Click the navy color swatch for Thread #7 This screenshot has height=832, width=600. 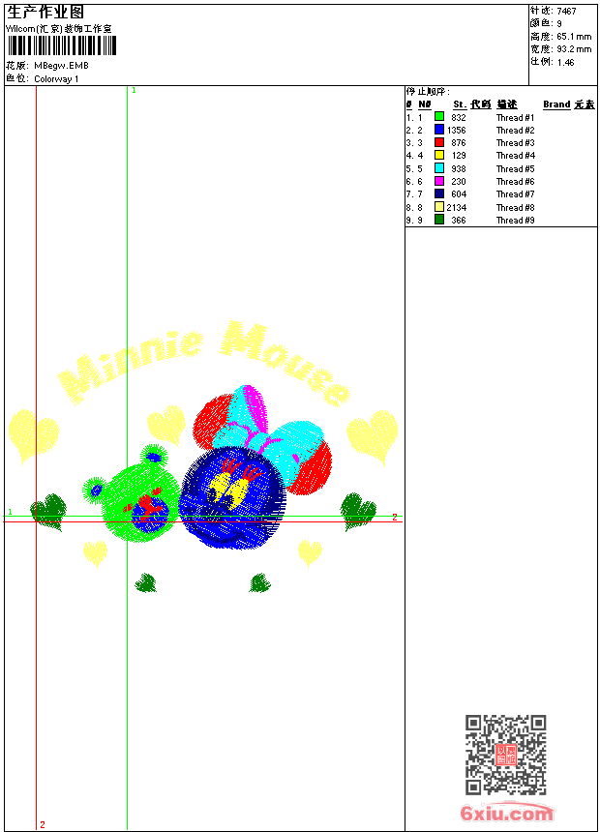[439, 193]
